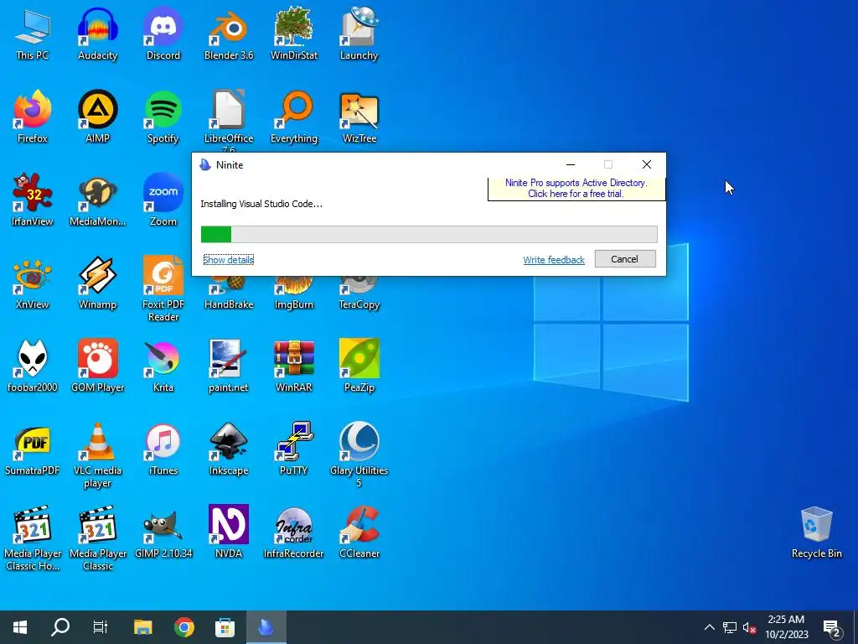Image resolution: width=858 pixels, height=644 pixels.
Task: Open Microsoft Store from taskbar
Action: pyautogui.click(x=225, y=627)
